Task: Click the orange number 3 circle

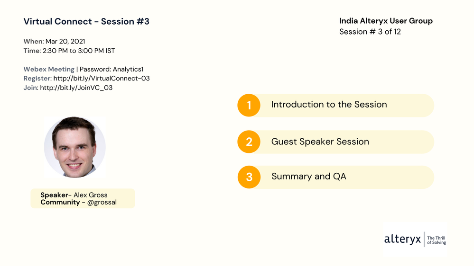Action: [249, 177]
